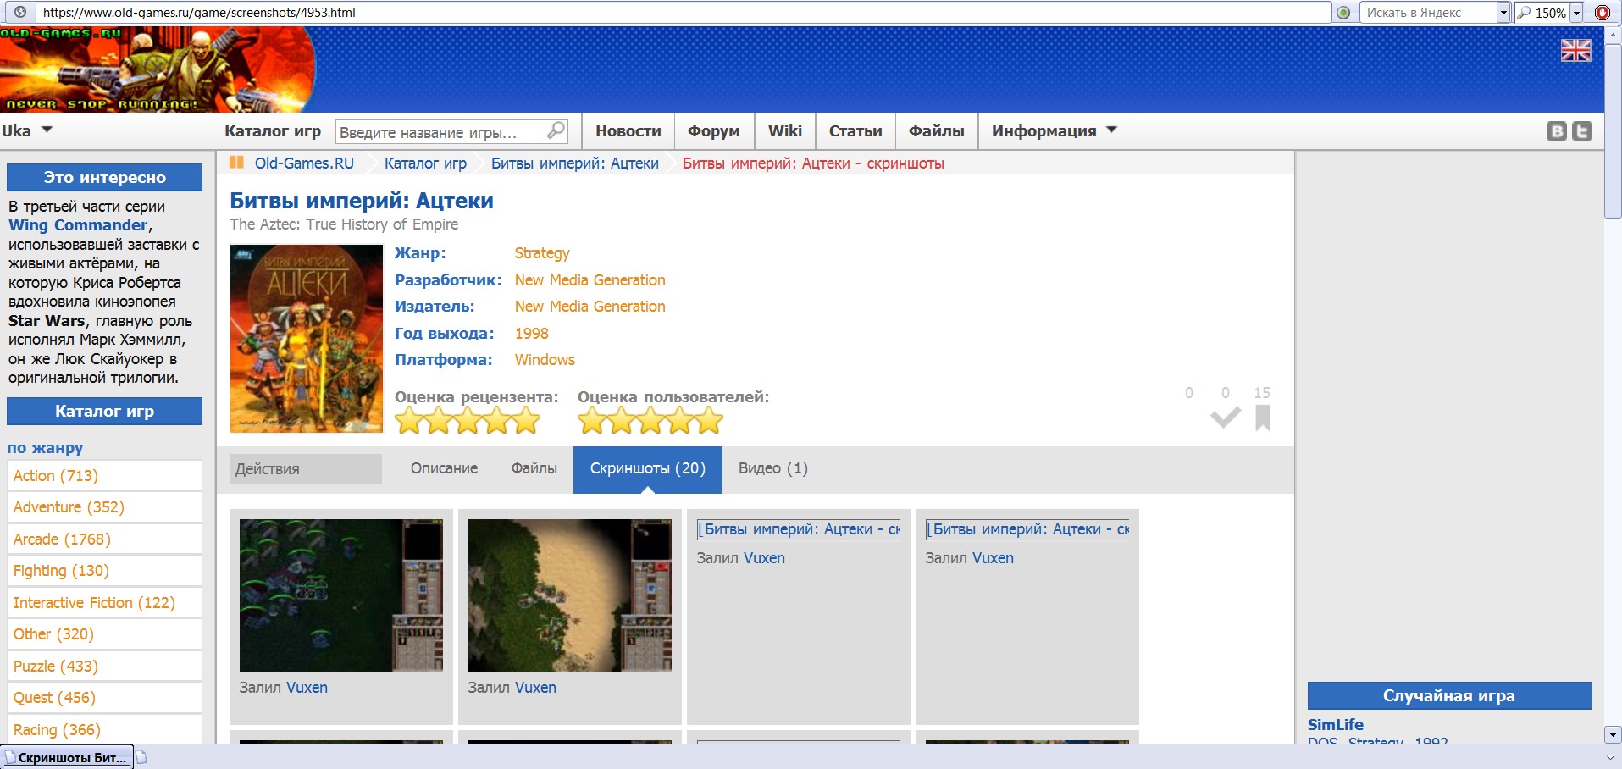Click the user rating stars
This screenshot has height=769, width=1622.
[x=650, y=420]
